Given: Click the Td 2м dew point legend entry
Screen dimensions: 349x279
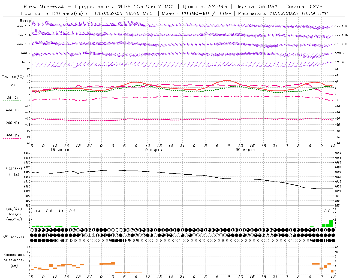Looking at the screenshot, I should pyautogui.click(x=13, y=98).
